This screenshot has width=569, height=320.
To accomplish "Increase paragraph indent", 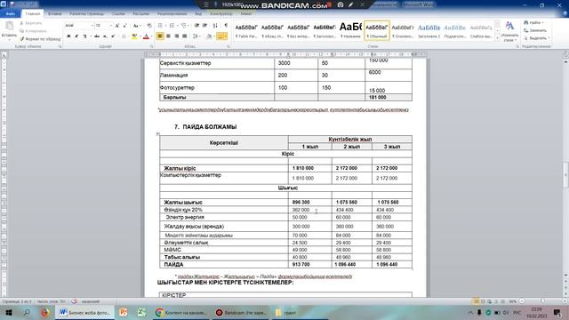I will [205, 26].
